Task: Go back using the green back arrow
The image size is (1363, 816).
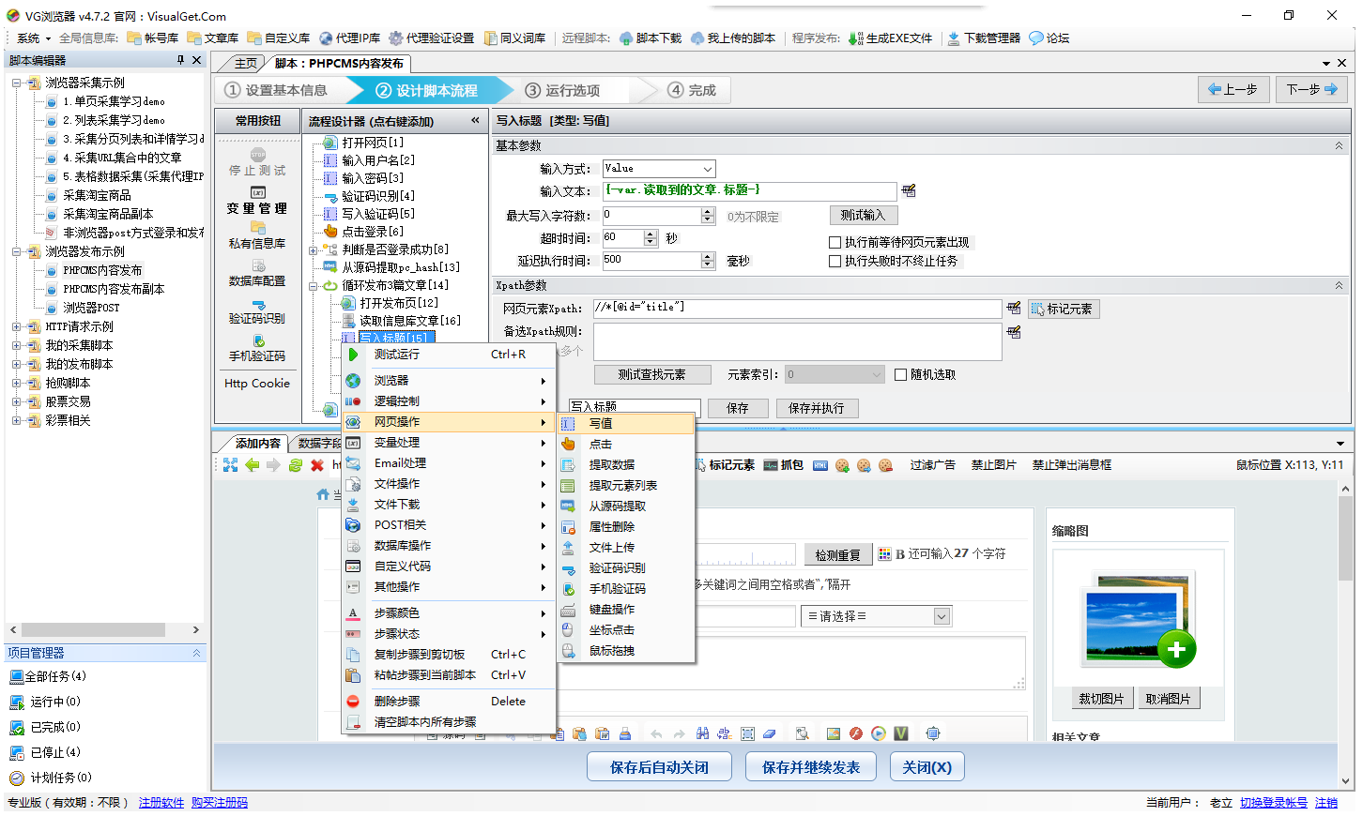Action: (252, 465)
